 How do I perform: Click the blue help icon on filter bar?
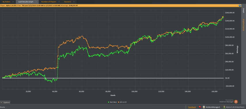(x=240, y=5)
